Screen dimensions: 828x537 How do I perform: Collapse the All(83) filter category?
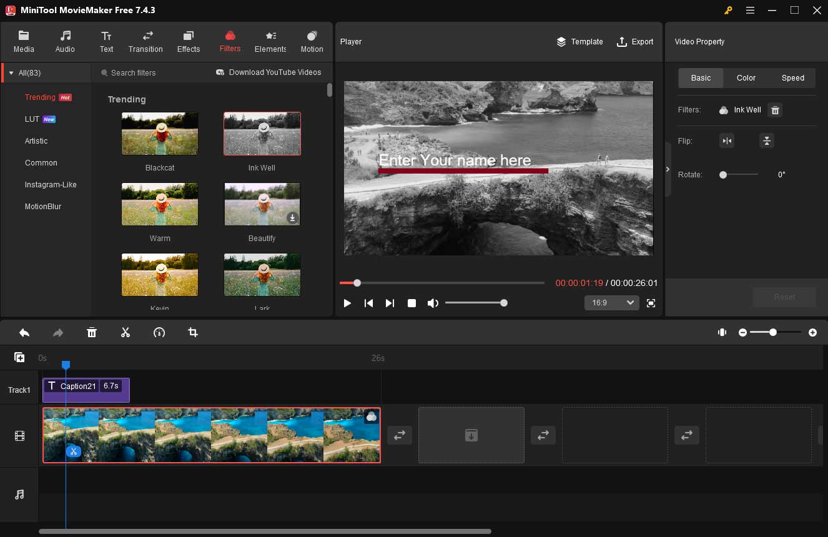click(x=11, y=73)
